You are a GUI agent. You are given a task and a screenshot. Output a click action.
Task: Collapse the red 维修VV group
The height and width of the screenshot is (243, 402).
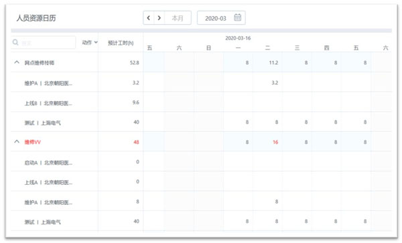tap(17, 142)
